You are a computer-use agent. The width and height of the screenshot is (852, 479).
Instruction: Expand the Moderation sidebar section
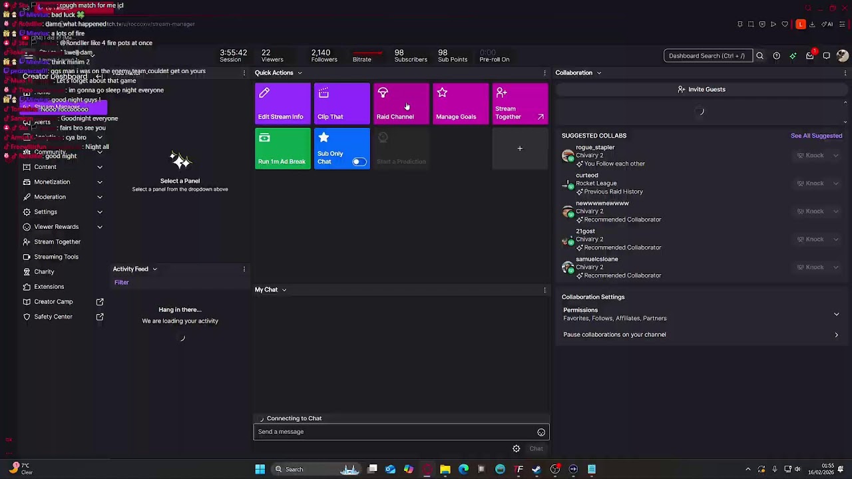[100, 197]
